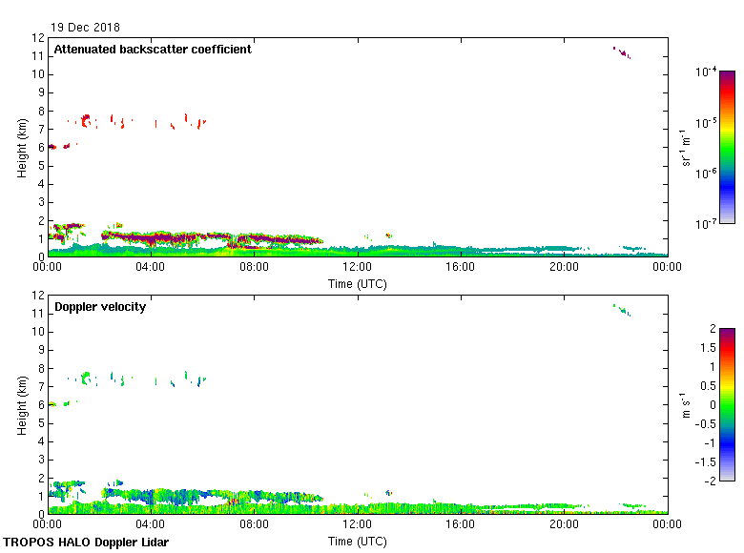Select the "Doppler velocity" panel title

(100, 307)
